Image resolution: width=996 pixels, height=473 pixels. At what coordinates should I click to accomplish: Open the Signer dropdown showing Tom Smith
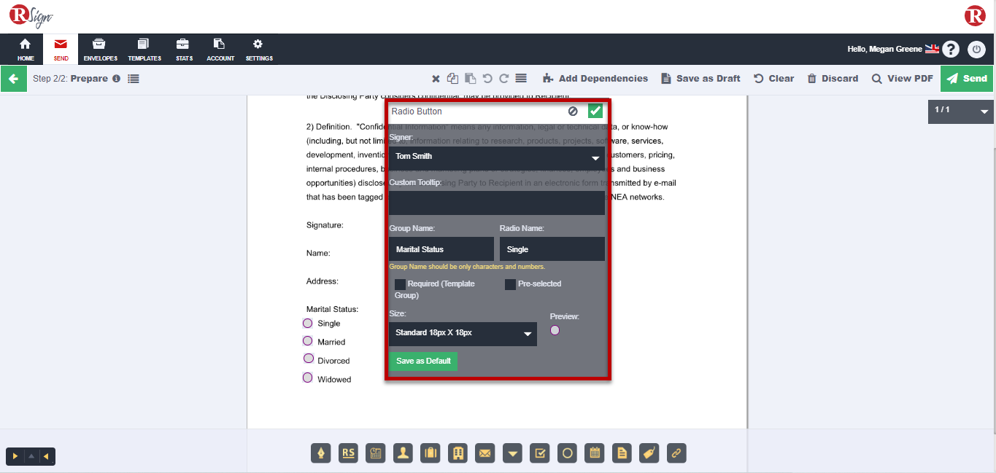[496, 157]
